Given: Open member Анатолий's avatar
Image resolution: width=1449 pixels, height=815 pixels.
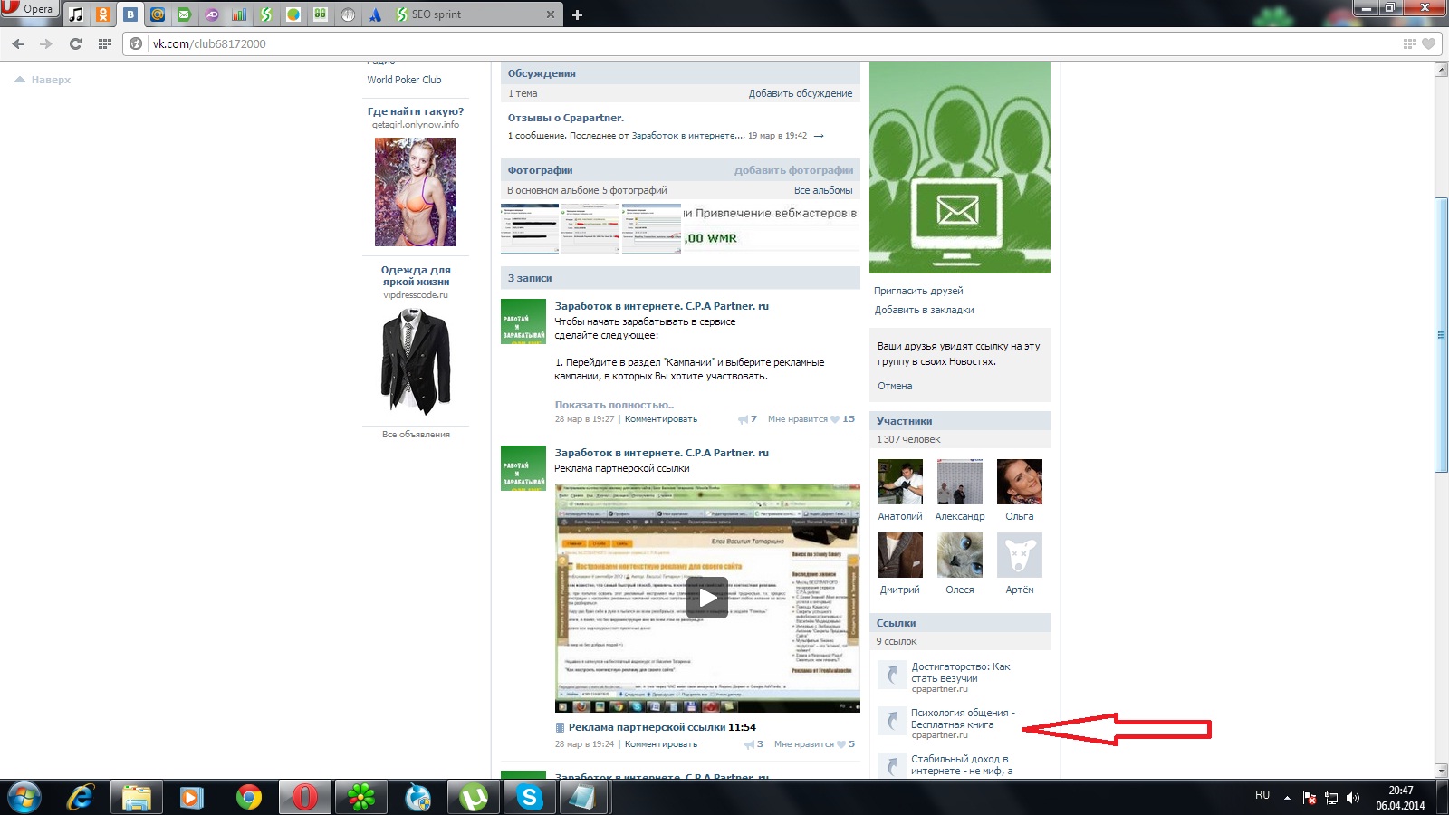Looking at the screenshot, I should [900, 482].
